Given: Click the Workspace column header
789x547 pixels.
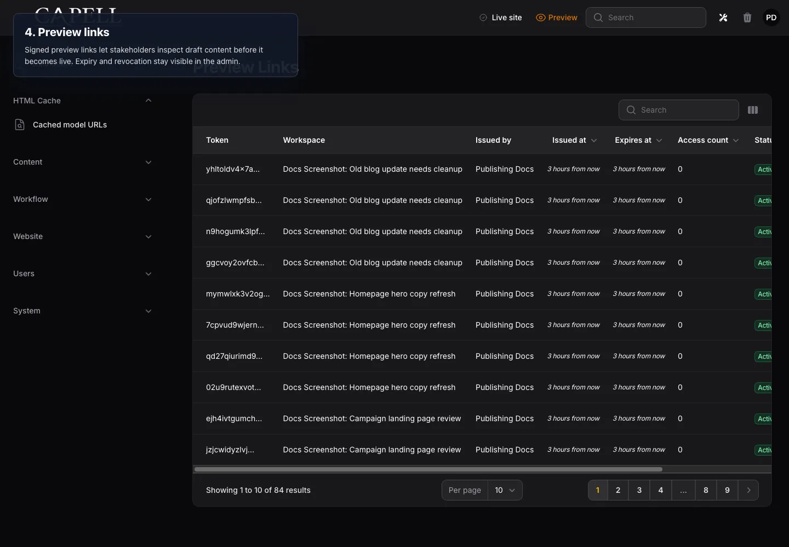Looking at the screenshot, I should [x=304, y=140].
